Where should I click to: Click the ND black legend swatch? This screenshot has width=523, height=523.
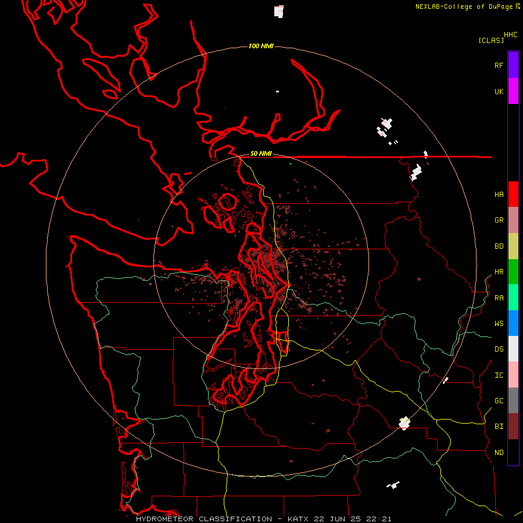tap(513, 452)
